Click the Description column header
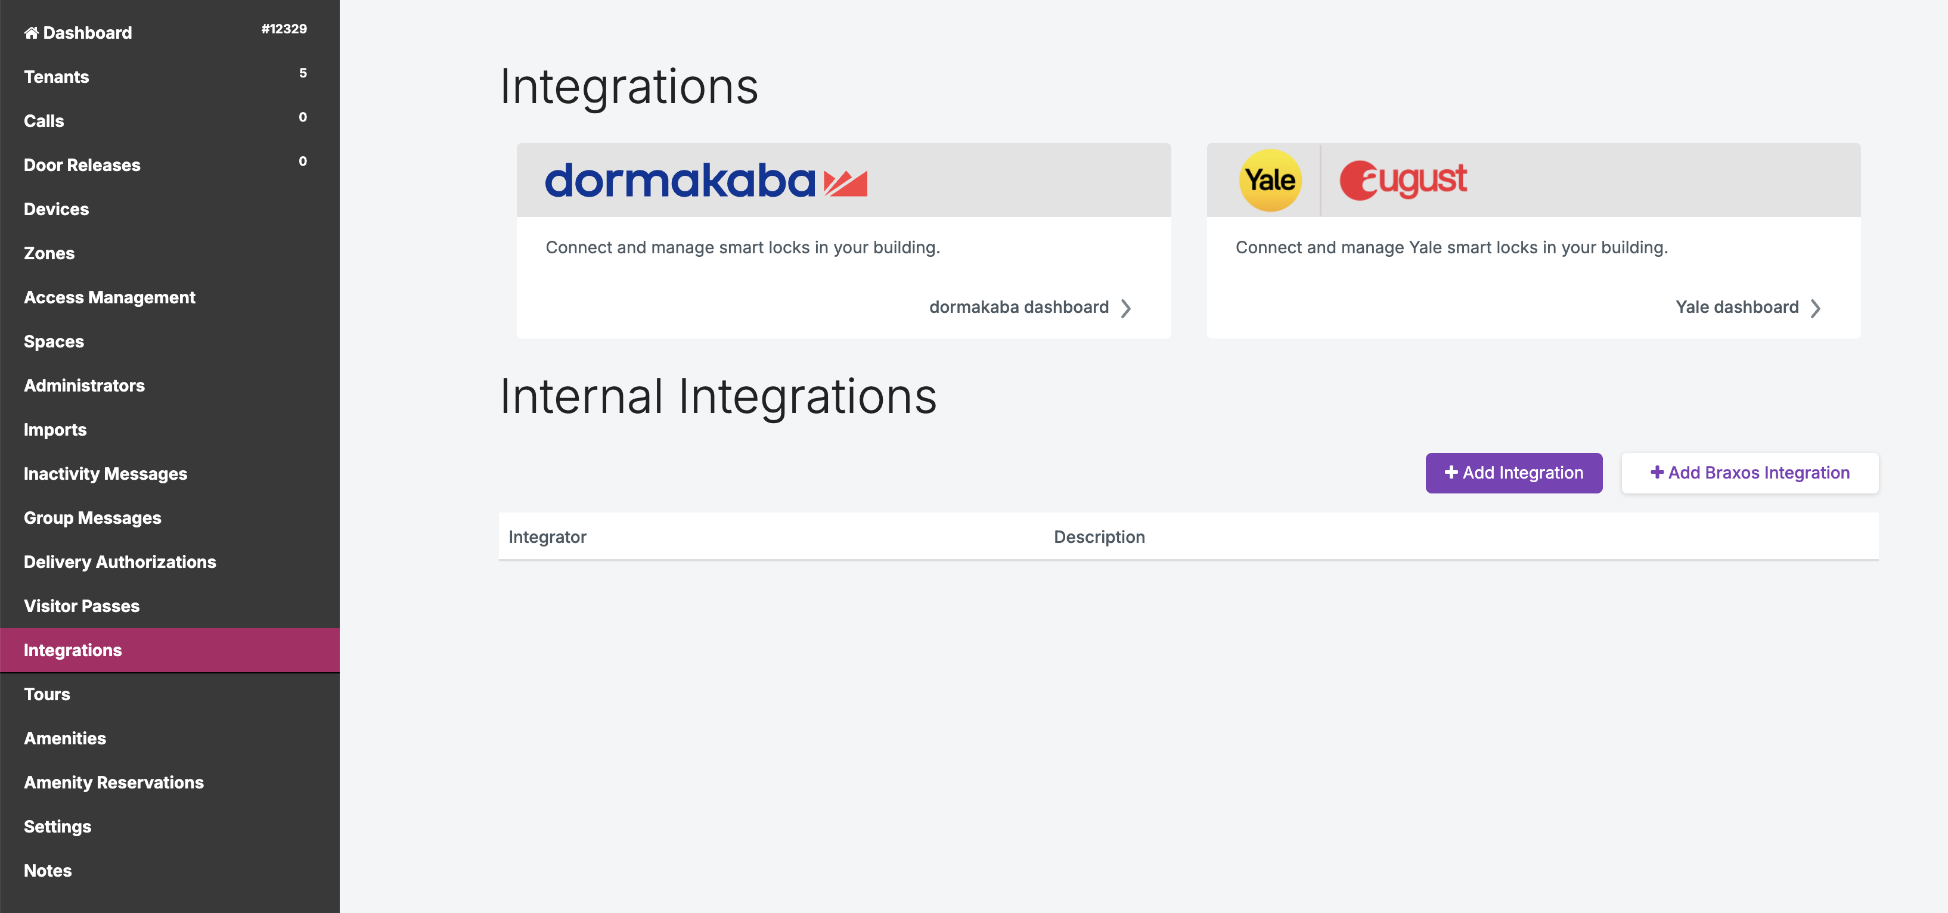 click(x=1099, y=538)
